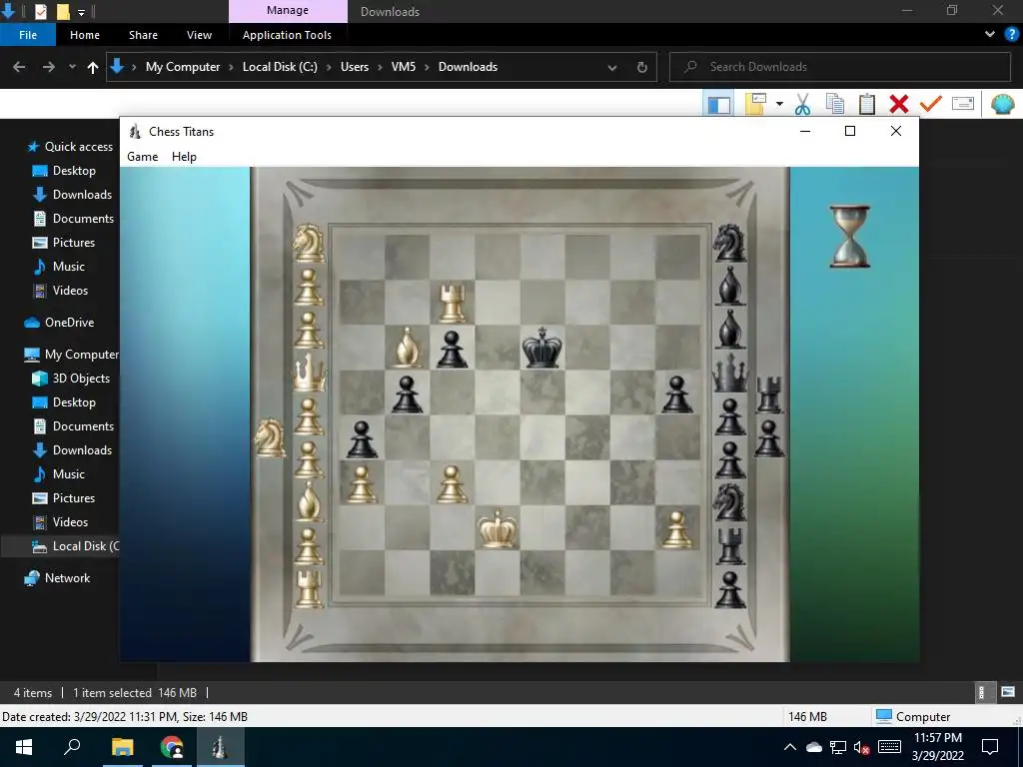Toggle the navigation pane layout button
The image size is (1023, 767).
pos(719,104)
